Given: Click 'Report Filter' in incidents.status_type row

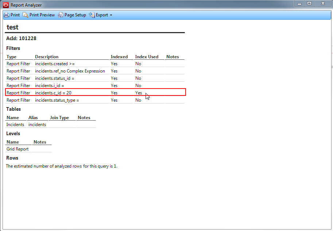Looking at the screenshot, I should (18, 100).
